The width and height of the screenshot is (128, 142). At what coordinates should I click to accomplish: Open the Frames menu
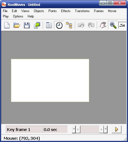click(99, 11)
